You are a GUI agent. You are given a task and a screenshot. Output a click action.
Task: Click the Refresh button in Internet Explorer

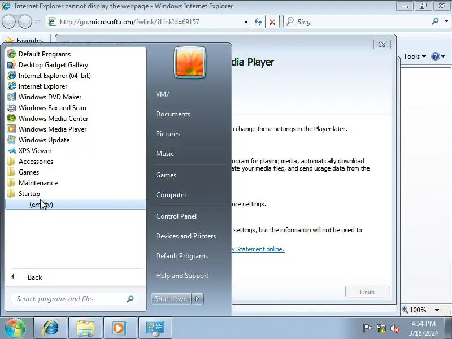[x=258, y=22]
